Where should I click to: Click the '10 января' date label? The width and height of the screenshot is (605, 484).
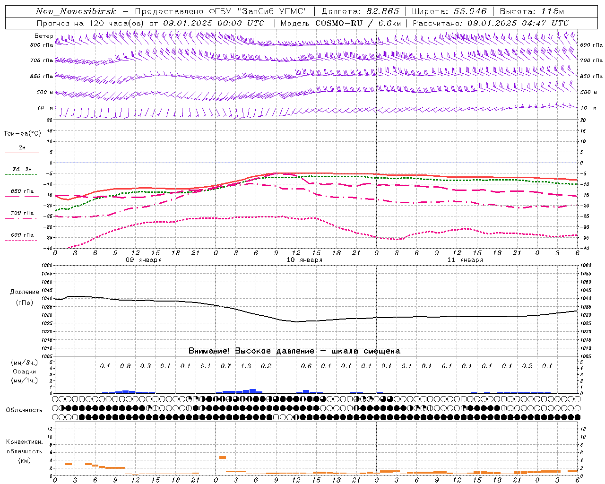coord(304,260)
